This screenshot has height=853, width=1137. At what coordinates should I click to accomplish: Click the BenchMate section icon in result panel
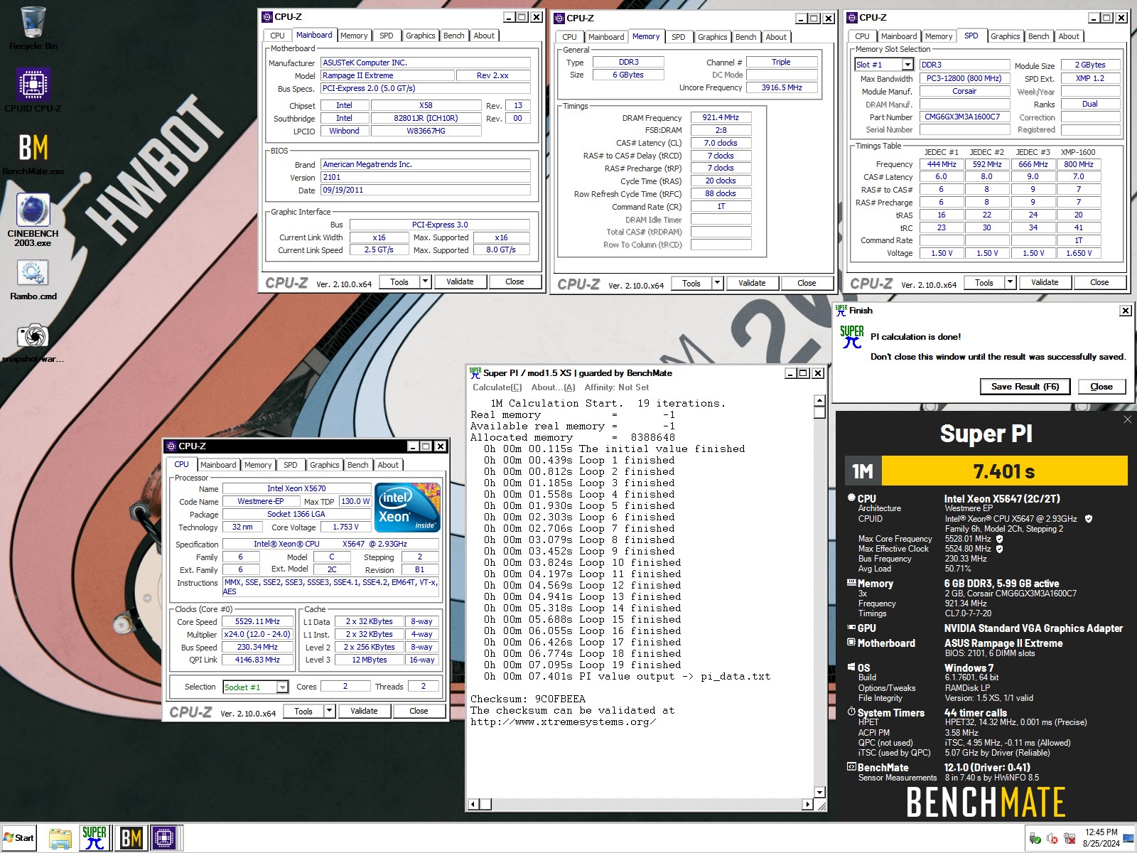point(851,767)
